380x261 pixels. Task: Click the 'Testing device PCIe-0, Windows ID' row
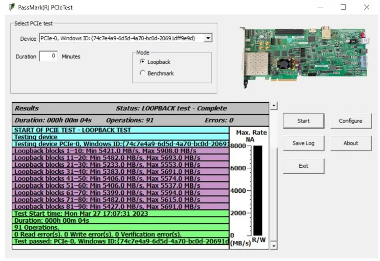[x=121, y=144]
